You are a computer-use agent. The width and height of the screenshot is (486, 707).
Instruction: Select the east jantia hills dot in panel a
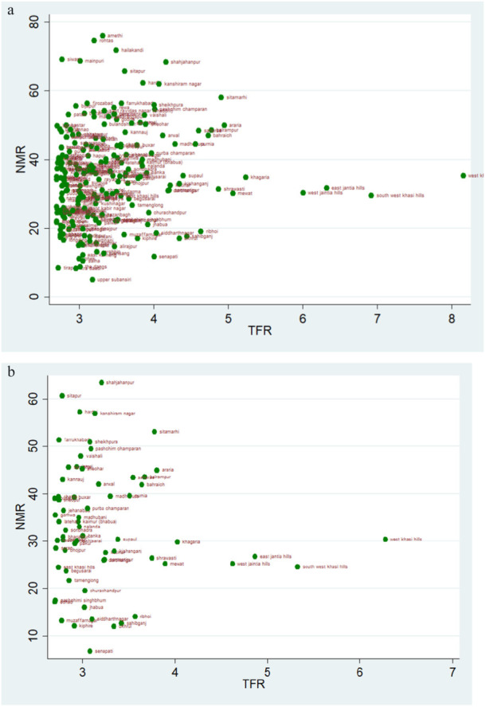click(327, 188)
